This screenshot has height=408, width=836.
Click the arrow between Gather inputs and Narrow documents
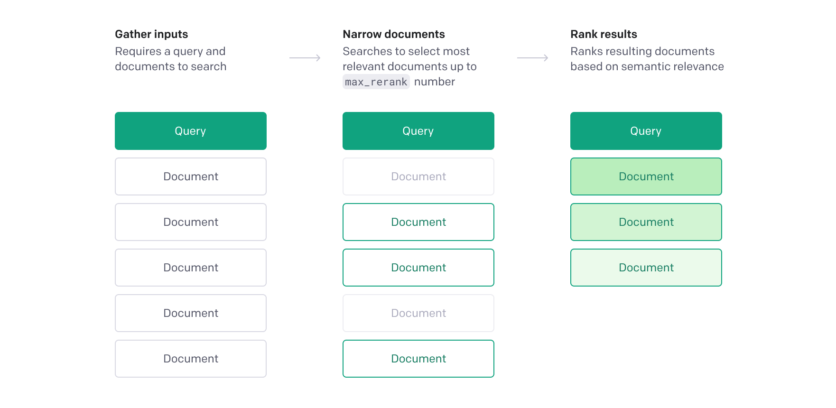pos(305,58)
